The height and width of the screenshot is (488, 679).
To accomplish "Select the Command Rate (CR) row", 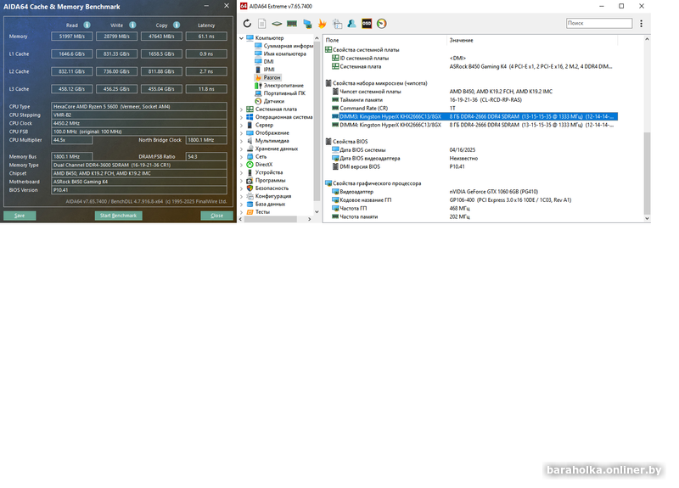I will click(474, 109).
